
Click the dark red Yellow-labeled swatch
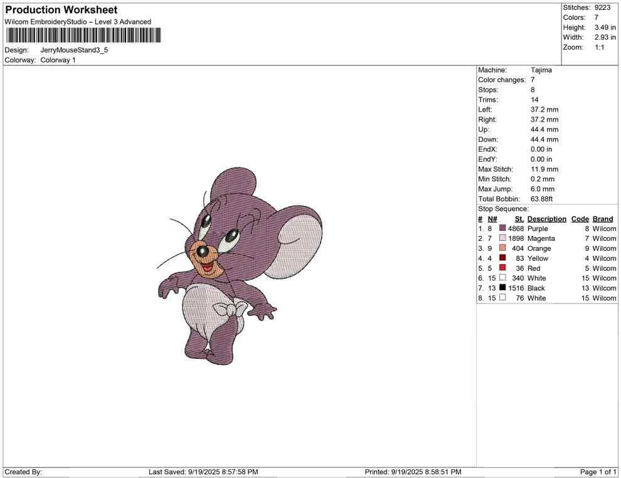click(502, 258)
